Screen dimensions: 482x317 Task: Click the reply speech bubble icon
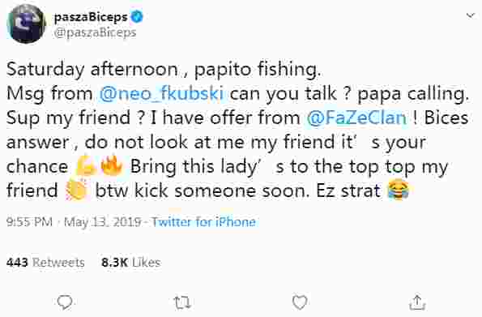pos(65,302)
